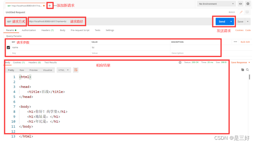Open the GET method dropdown
Screen dimensions: 255x144
point(16,21)
